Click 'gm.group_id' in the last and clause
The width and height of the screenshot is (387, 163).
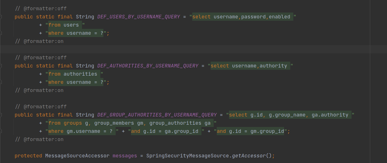click(267, 131)
